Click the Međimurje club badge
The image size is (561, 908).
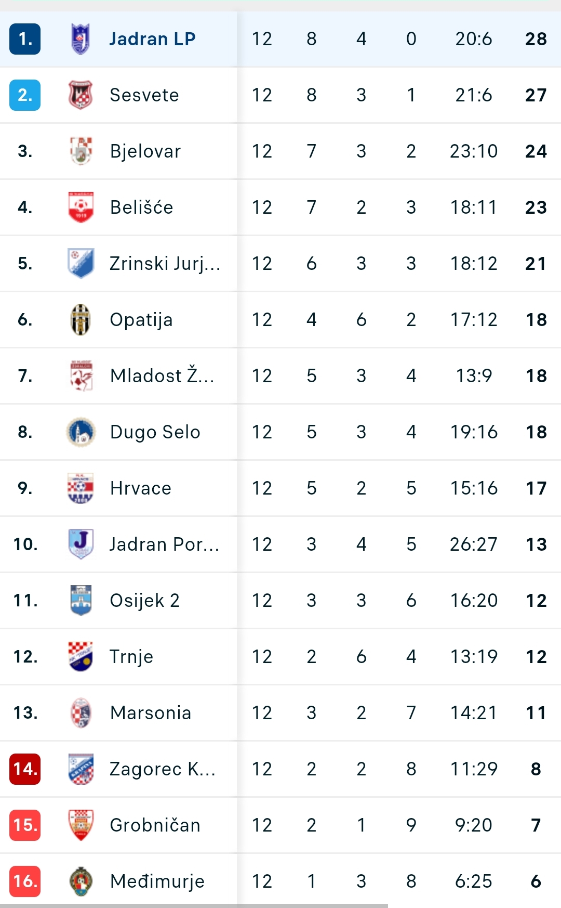(81, 881)
